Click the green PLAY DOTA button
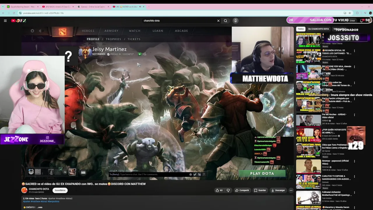 tap(262, 173)
